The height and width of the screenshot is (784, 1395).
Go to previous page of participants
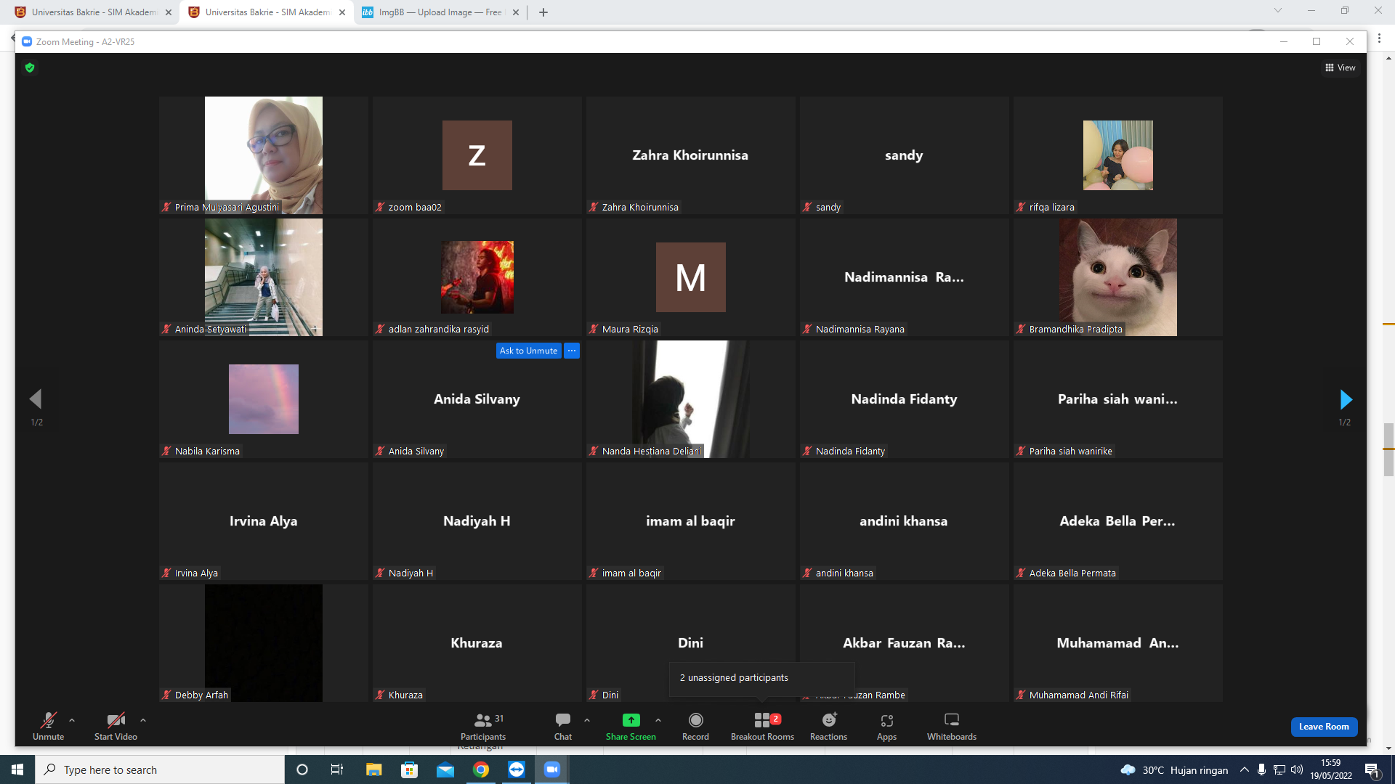pos(36,399)
